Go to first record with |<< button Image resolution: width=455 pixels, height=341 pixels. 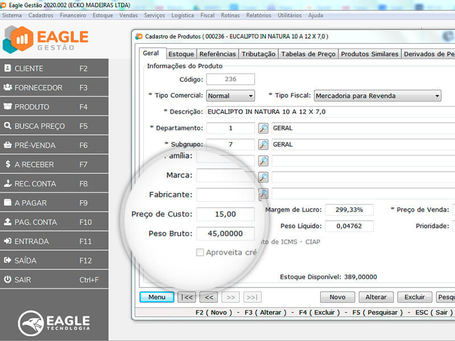(x=187, y=297)
